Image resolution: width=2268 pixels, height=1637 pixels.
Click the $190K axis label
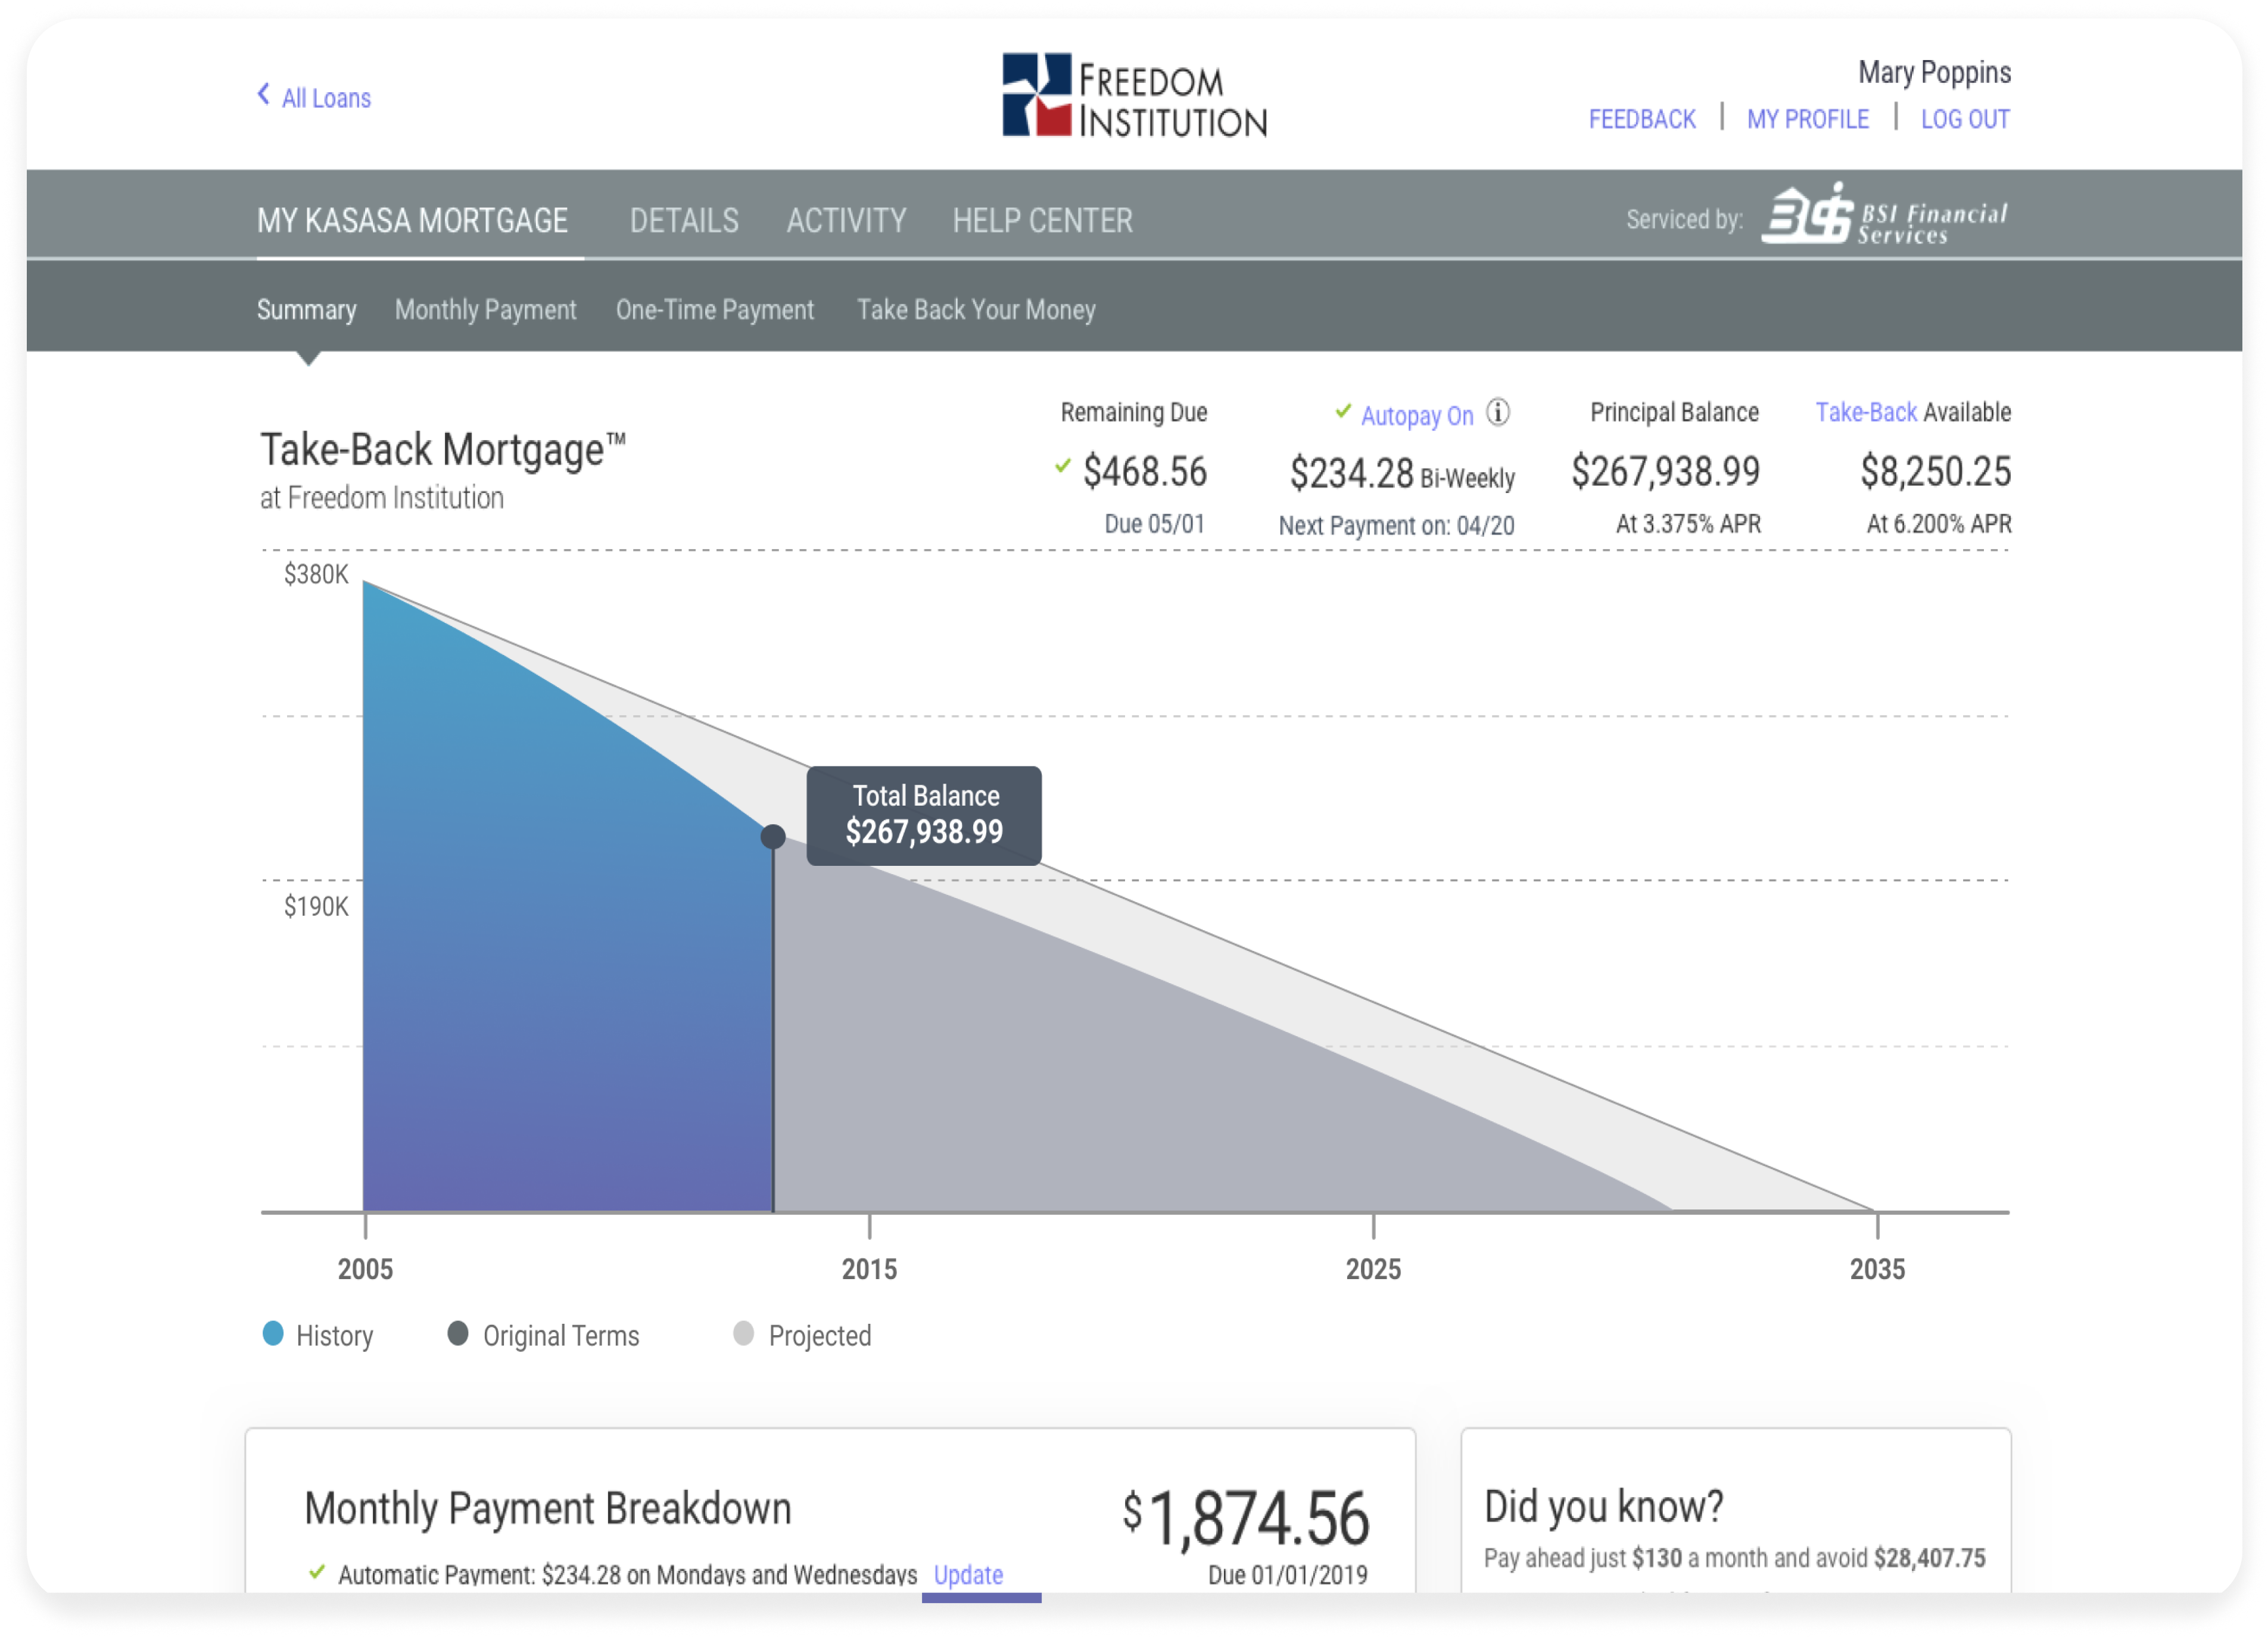(x=316, y=906)
